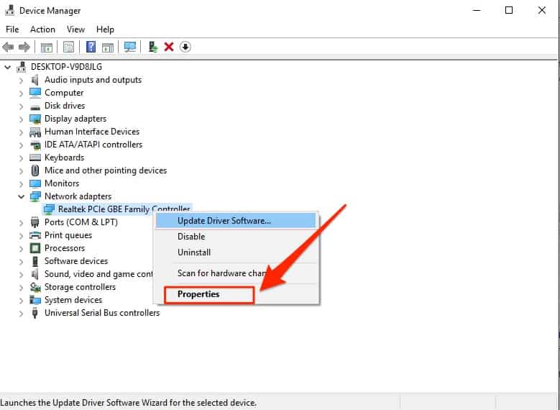Choose Update Driver Software from context menu

(236, 221)
